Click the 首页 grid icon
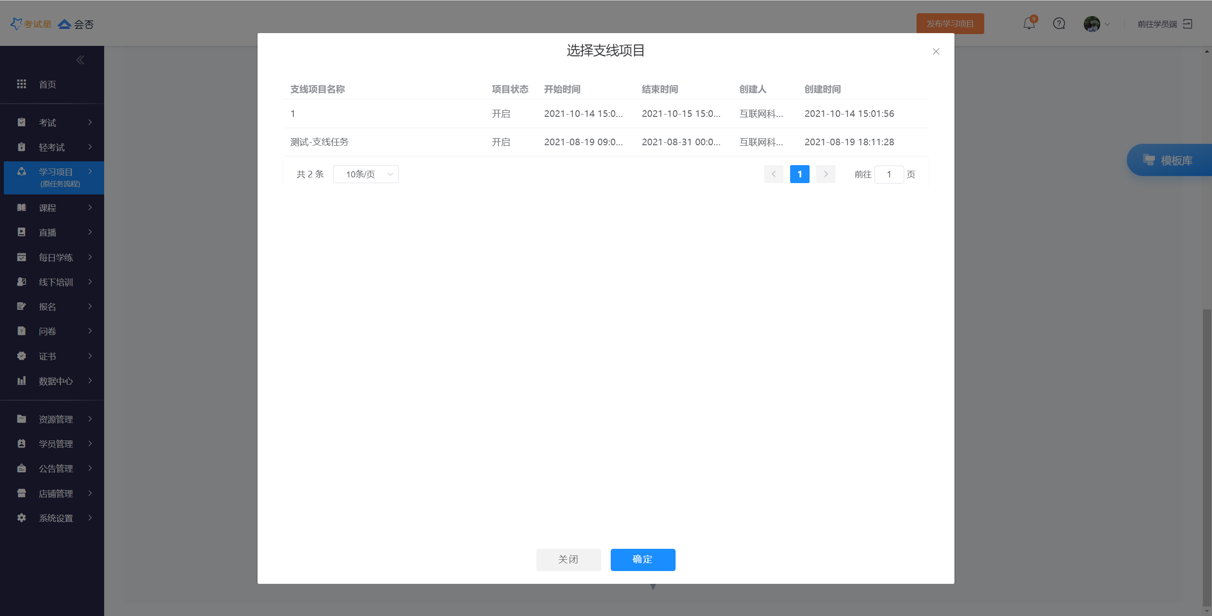1212x616 pixels. coord(21,84)
